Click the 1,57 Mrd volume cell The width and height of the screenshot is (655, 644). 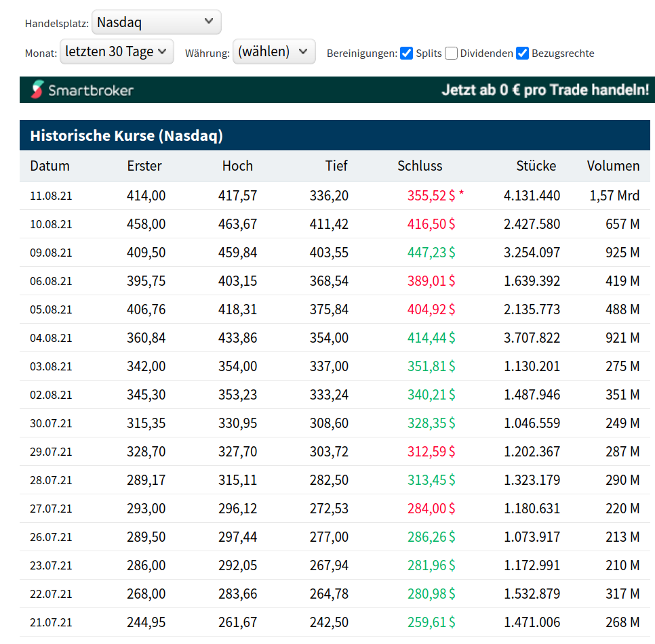tap(614, 196)
